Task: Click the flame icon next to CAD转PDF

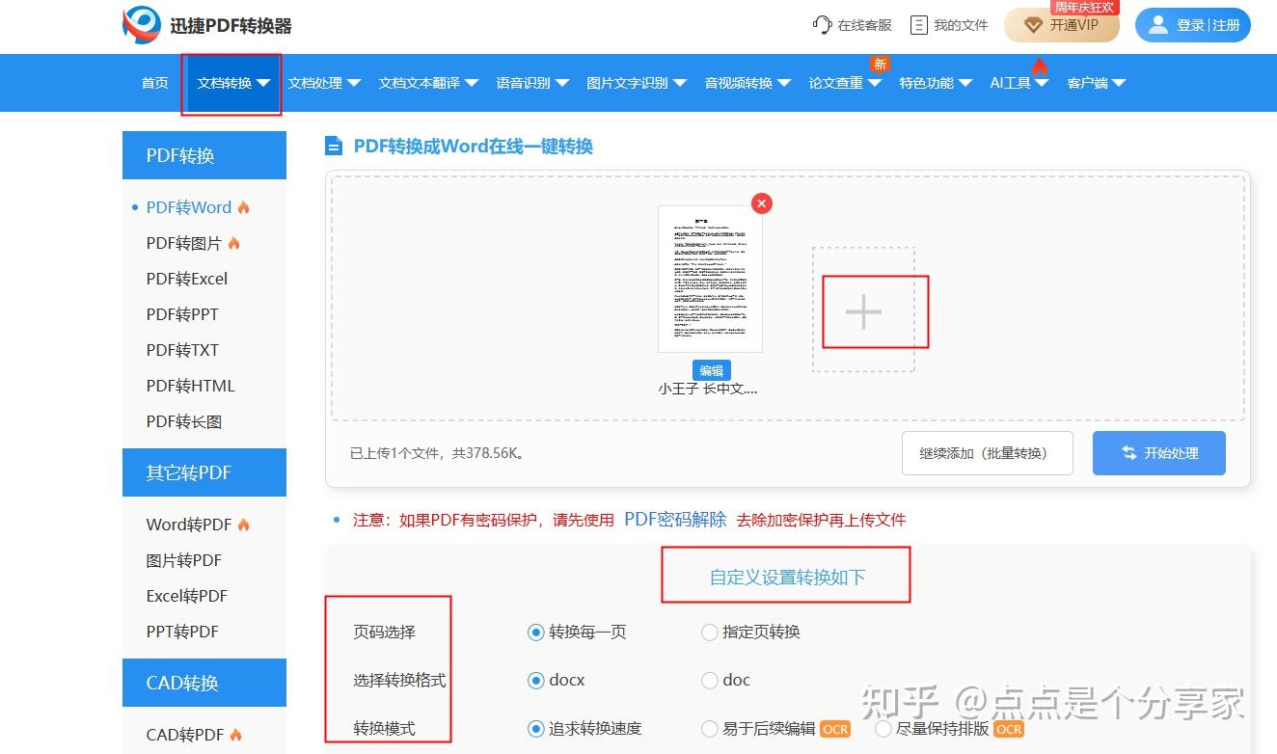Action: [x=235, y=735]
